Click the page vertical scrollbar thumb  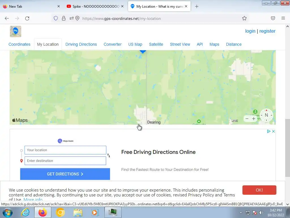pos(287,148)
